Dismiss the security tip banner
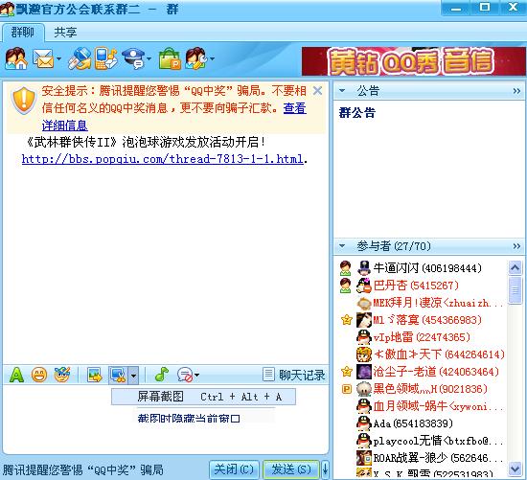Image resolution: width=527 pixels, height=480 pixels. tap(317, 90)
